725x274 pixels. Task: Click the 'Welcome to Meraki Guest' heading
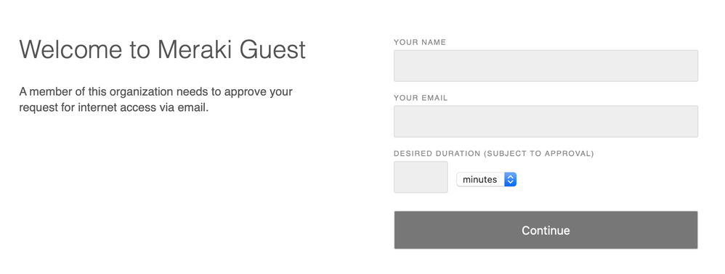(162, 49)
